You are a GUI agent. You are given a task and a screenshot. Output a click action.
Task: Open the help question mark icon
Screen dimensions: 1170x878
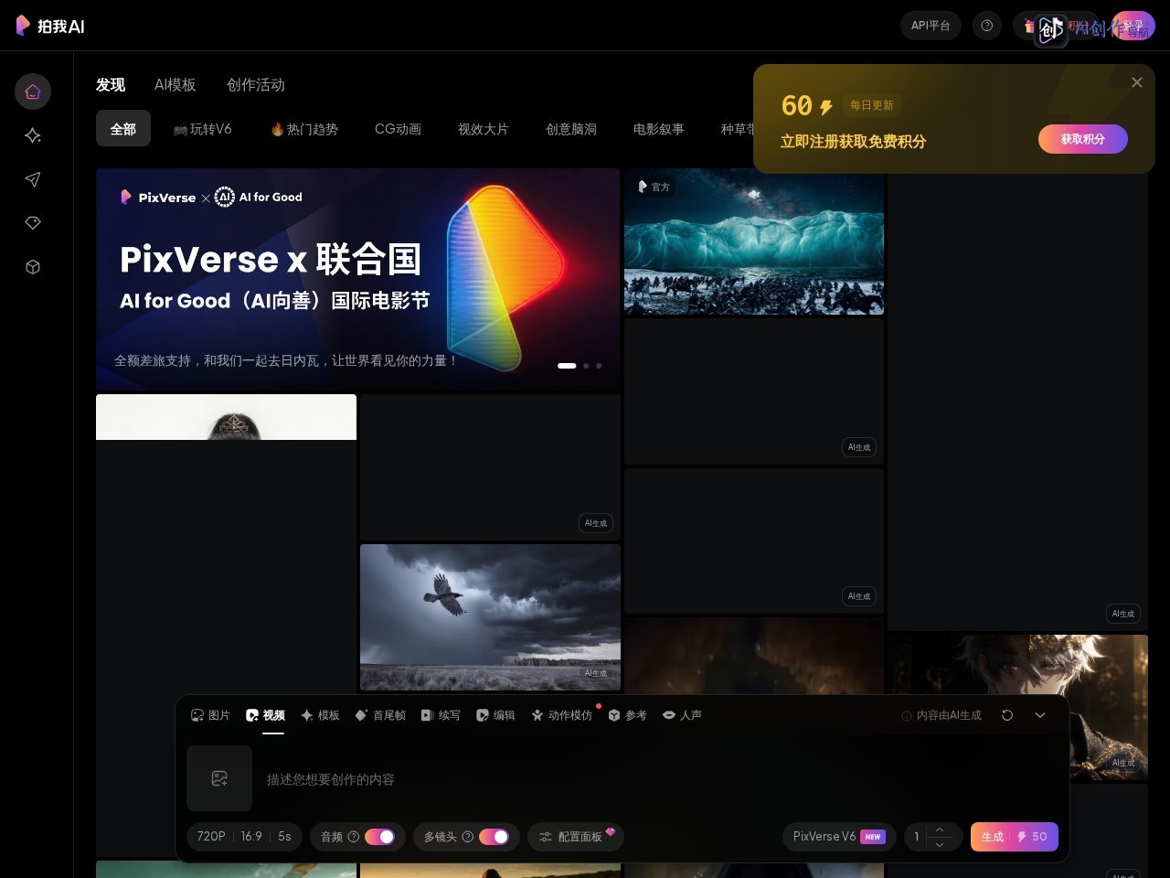coord(987,26)
